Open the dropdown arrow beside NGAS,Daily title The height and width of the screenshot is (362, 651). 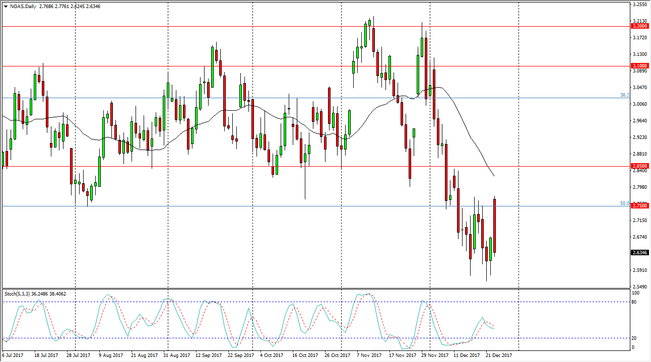point(6,7)
